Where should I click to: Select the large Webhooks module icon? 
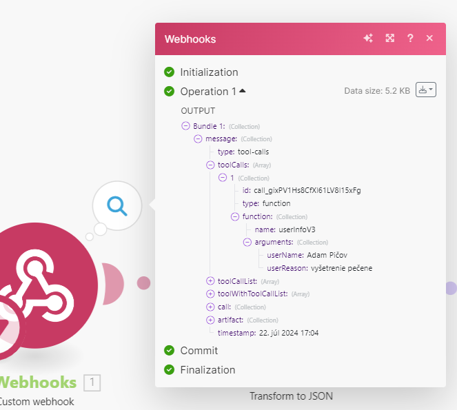pos(35,285)
